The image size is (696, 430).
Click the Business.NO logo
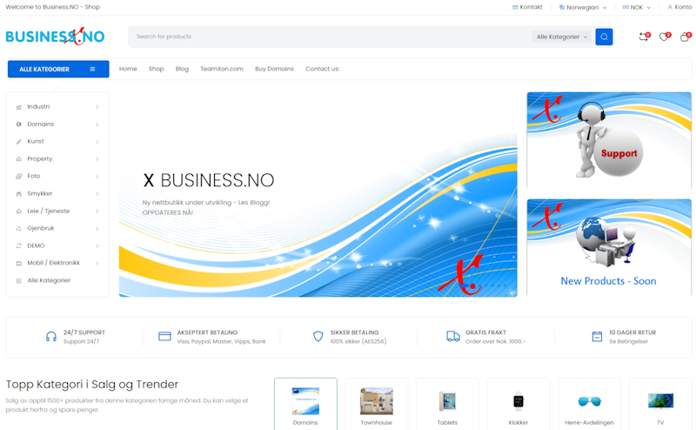(x=55, y=37)
